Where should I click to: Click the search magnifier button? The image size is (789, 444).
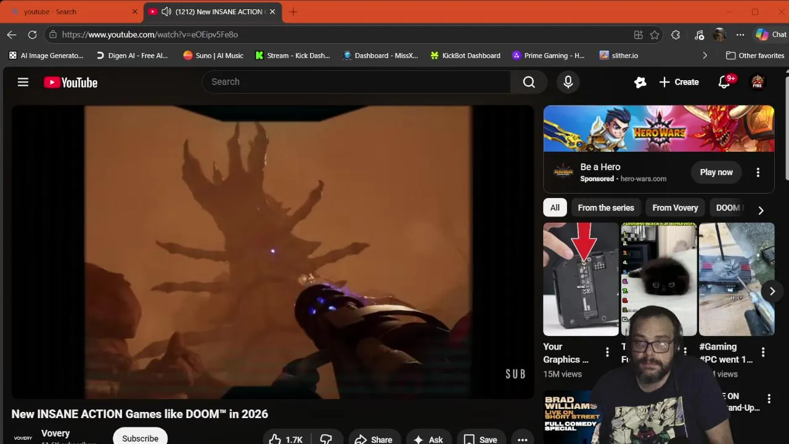[529, 82]
